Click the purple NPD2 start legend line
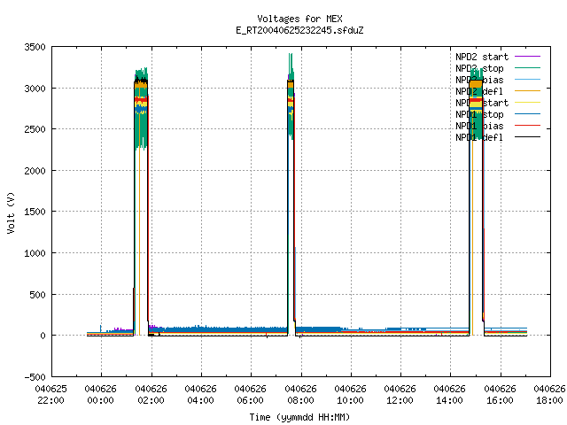 click(527, 57)
